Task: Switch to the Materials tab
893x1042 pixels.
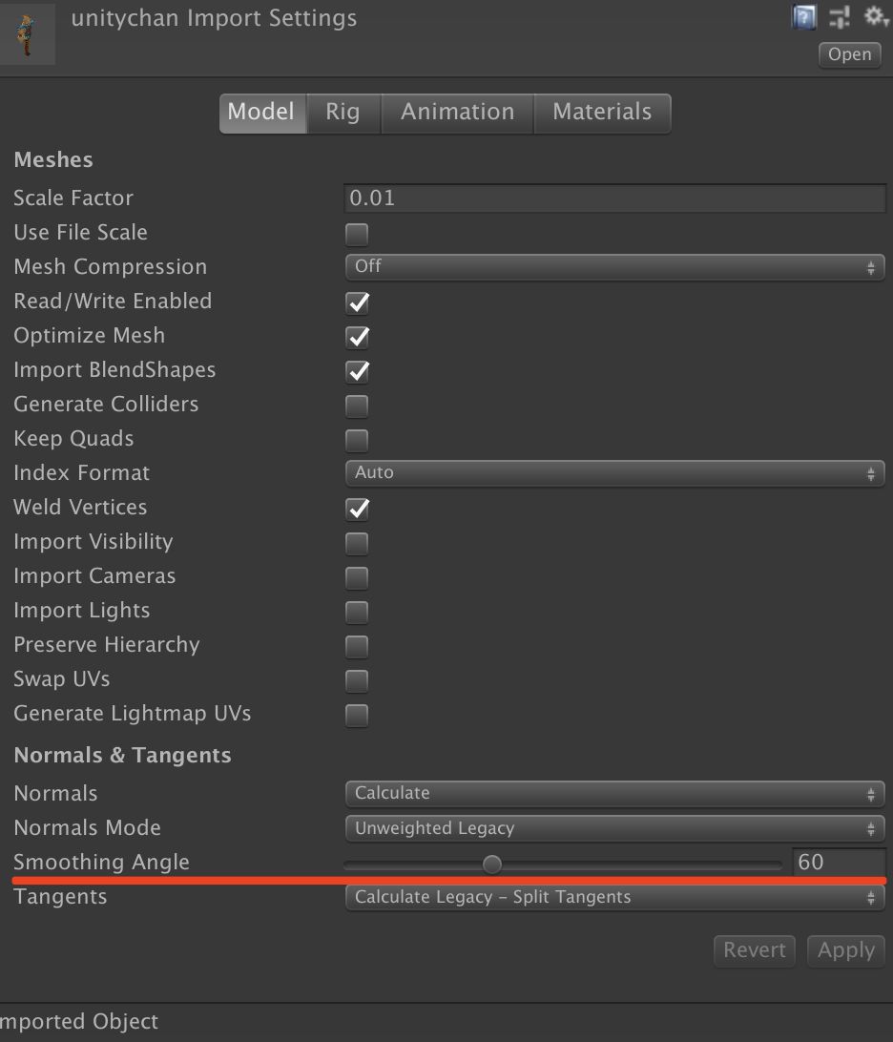Action: (602, 113)
